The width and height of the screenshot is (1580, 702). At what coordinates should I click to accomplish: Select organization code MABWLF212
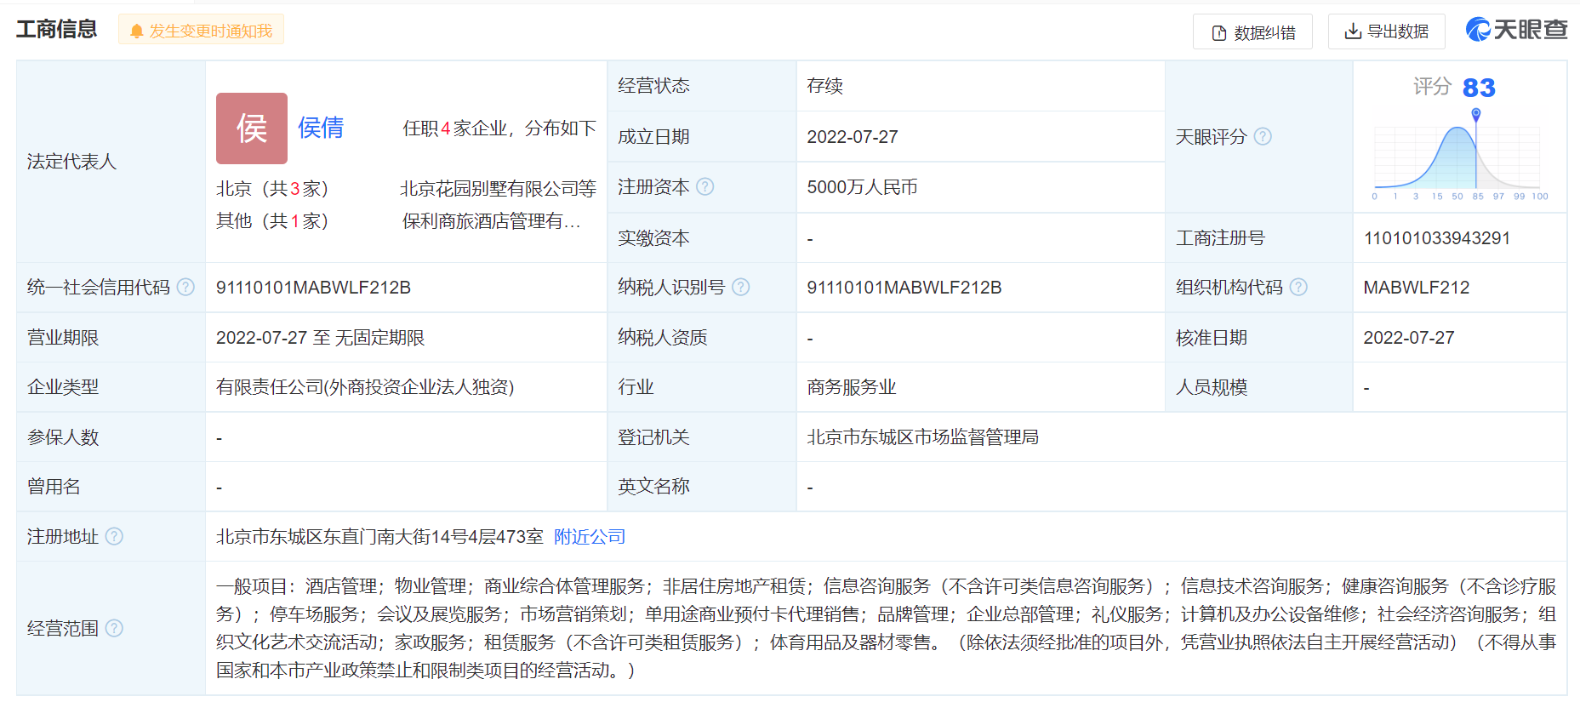click(x=1417, y=288)
